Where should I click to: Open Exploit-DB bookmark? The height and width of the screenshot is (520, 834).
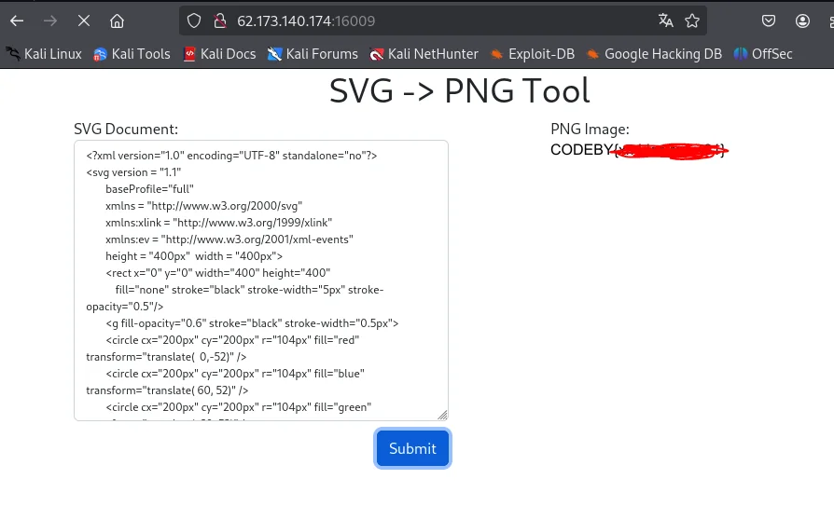pyautogui.click(x=533, y=54)
